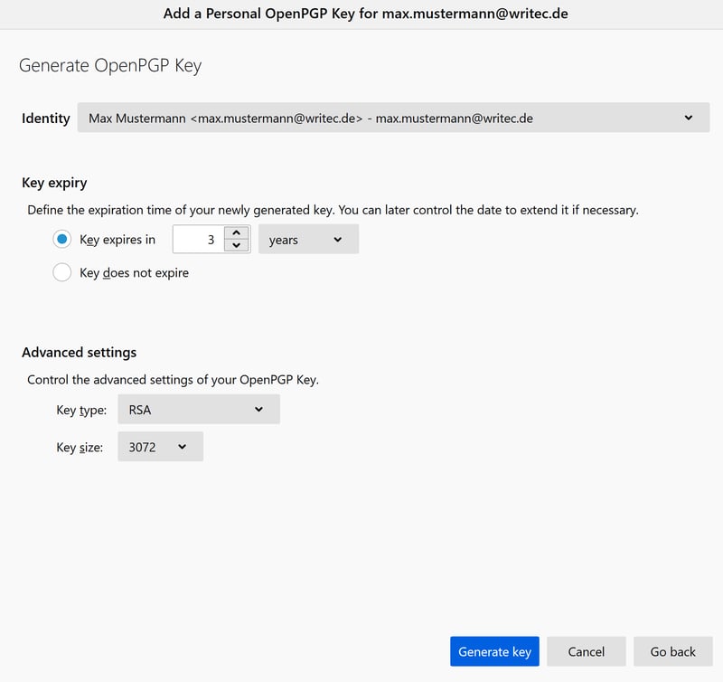
Task: Click the chevron arrow in the Identity field
Action: tap(689, 118)
